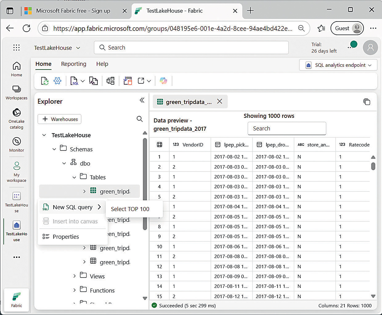This screenshot has height=315, width=382.
Task: Select the highlighted green_tripd table in tree
Action: (x=89, y=191)
